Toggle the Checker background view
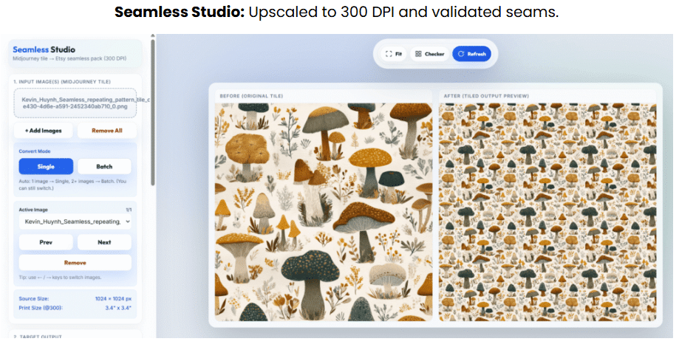The image size is (679, 347). (x=429, y=54)
